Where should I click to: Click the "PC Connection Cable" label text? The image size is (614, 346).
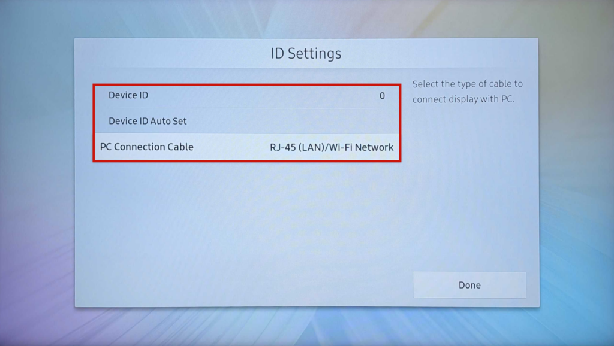click(146, 147)
